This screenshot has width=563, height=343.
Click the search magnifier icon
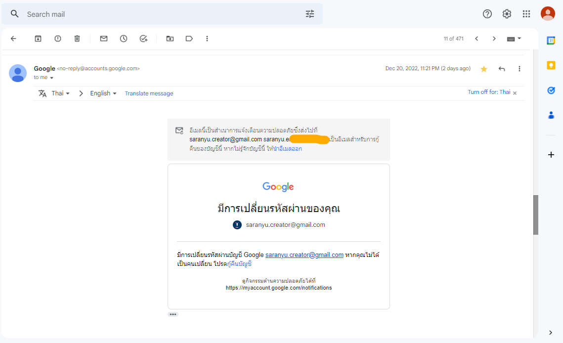click(14, 14)
